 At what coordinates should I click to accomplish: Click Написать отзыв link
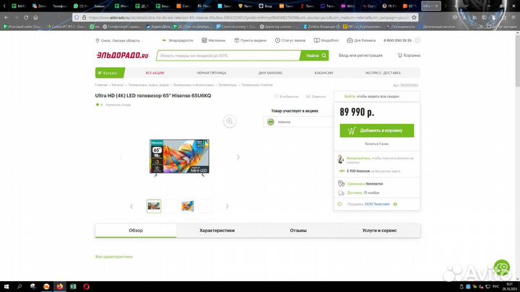pyautogui.click(x=118, y=105)
